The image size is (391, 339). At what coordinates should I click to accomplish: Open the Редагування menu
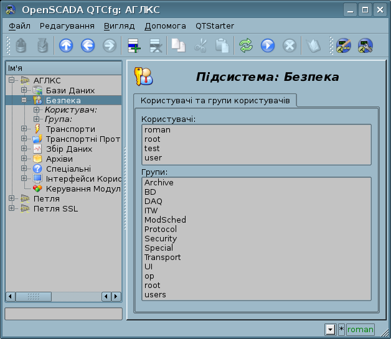(x=67, y=26)
